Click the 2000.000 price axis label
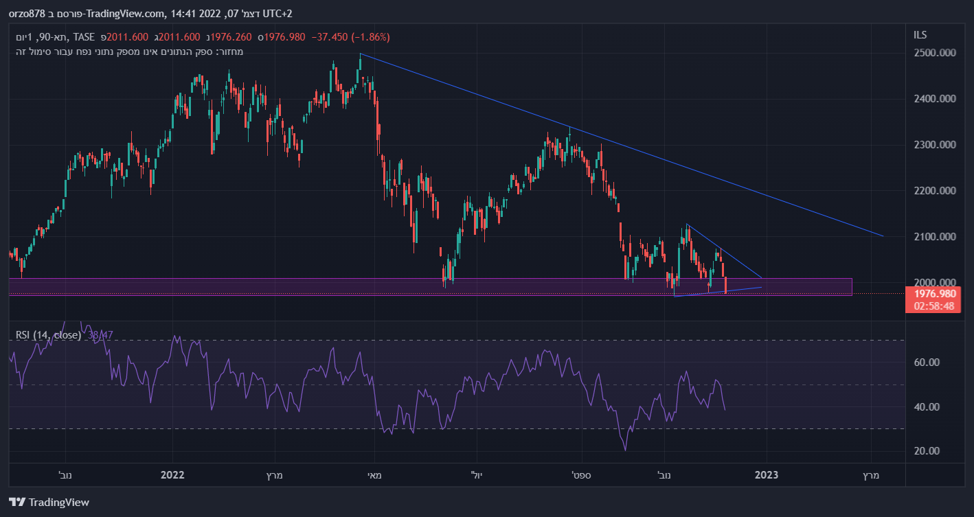 [x=934, y=282]
